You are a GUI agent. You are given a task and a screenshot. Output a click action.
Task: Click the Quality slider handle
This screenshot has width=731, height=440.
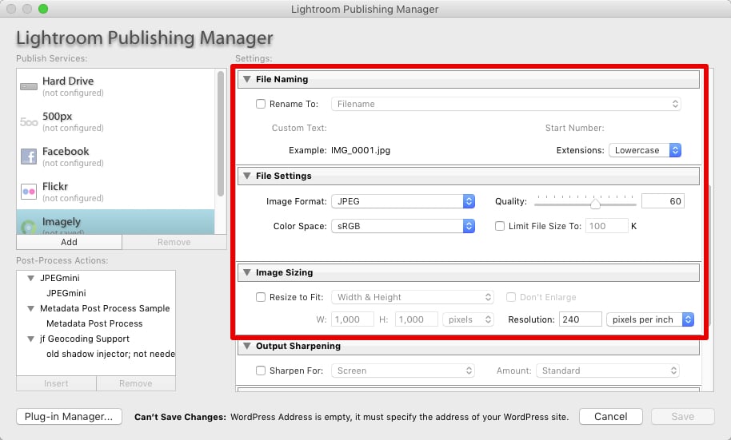(595, 204)
